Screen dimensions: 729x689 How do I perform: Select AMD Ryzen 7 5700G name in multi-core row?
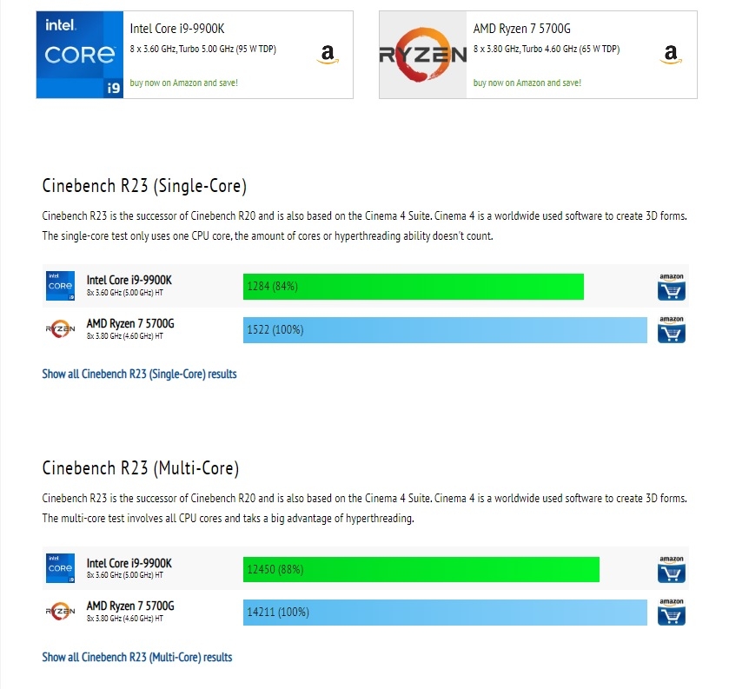(130, 606)
